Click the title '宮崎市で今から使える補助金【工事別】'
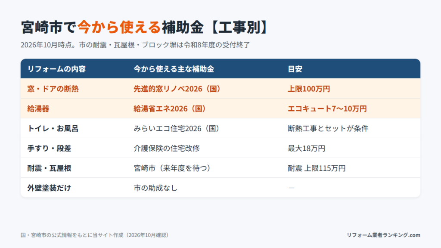The width and height of the screenshot is (441, 248). coord(145,27)
